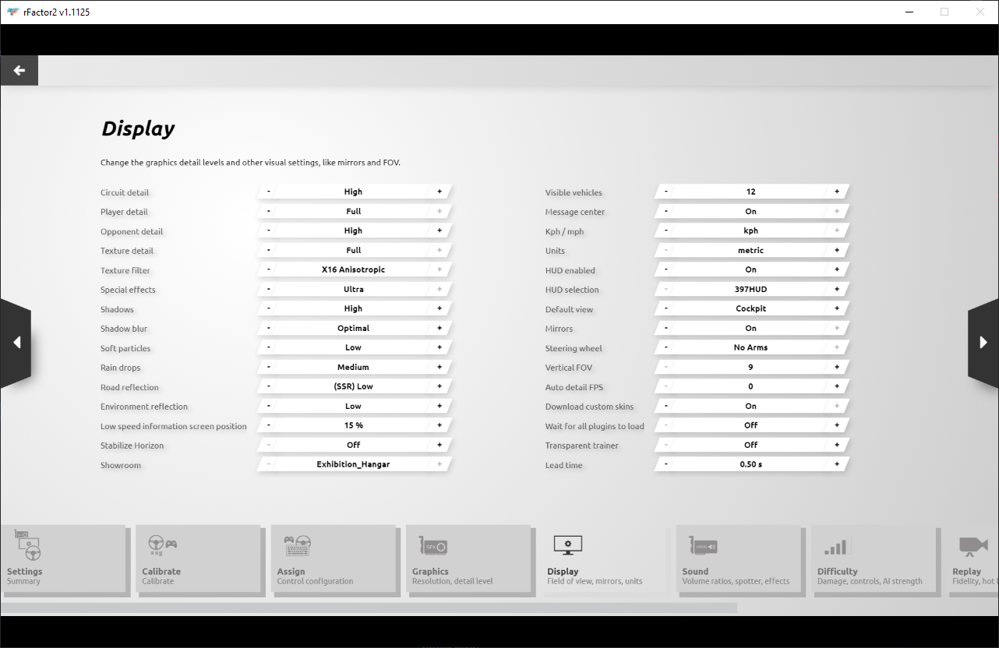999x648 pixels.
Task: Click the Exhibition_Hangar showroom value
Action: pyautogui.click(x=354, y=464)
